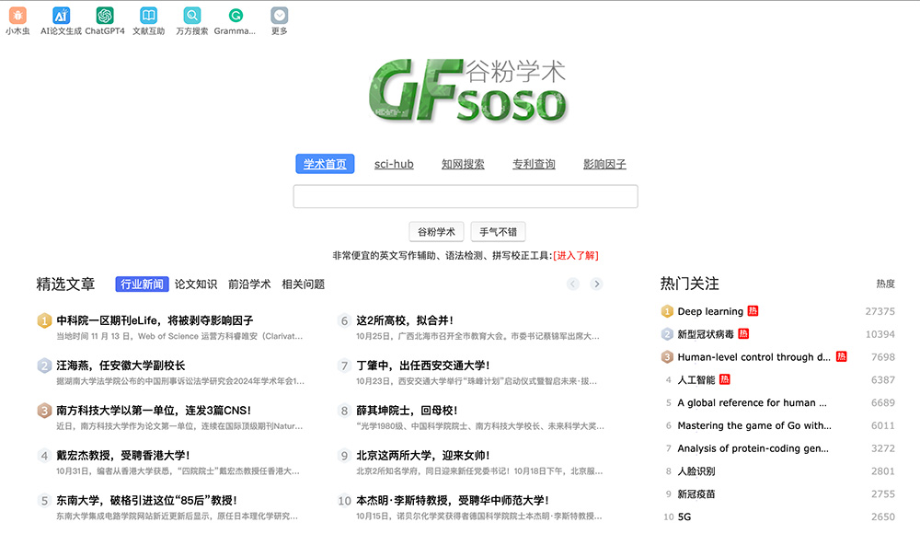Open the article 中科院一区期刊eLife

(x=155, y=320)
